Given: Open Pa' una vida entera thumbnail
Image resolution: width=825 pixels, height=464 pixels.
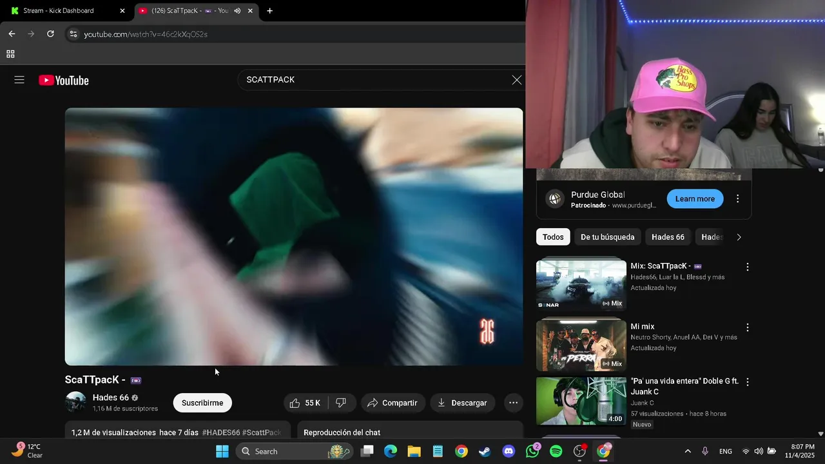Looking at the screenshot, I should tap(581, 401).
